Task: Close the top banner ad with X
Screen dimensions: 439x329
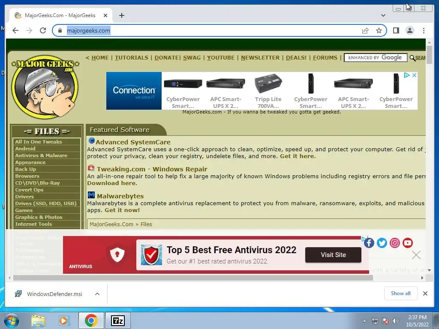Action: tap(415, 75)
